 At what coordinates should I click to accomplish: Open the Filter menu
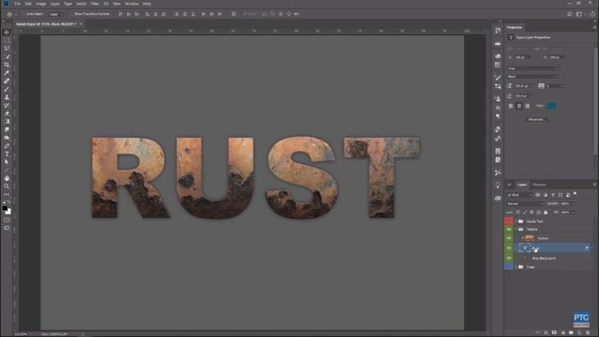pos(95,3)
